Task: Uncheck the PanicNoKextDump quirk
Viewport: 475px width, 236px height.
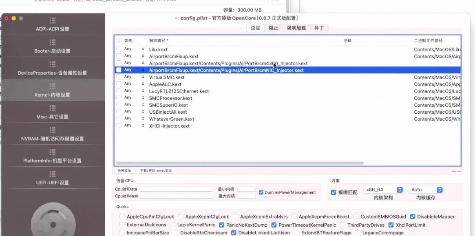Action: 221,225
